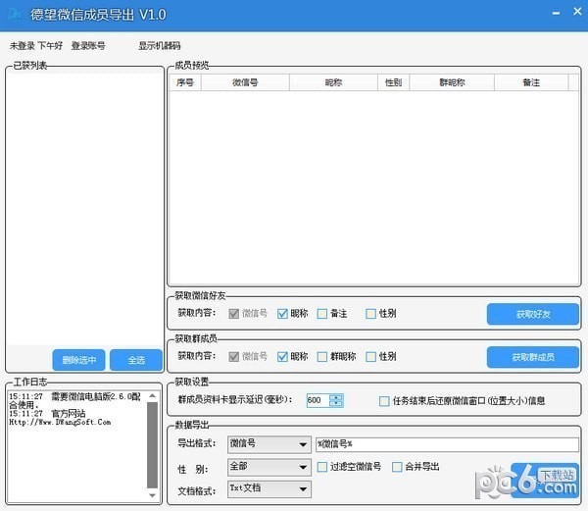Click the %微信号% format input field
This screenshot has width=588, height=511.
448,444
